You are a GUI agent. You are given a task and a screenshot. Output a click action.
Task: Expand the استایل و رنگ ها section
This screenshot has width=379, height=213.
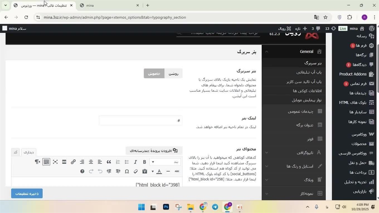point(300,166)
